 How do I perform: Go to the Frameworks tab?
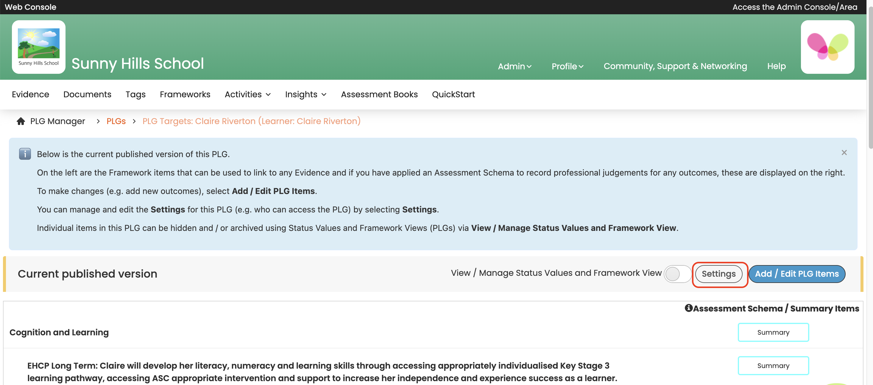(x=185, y=94)
